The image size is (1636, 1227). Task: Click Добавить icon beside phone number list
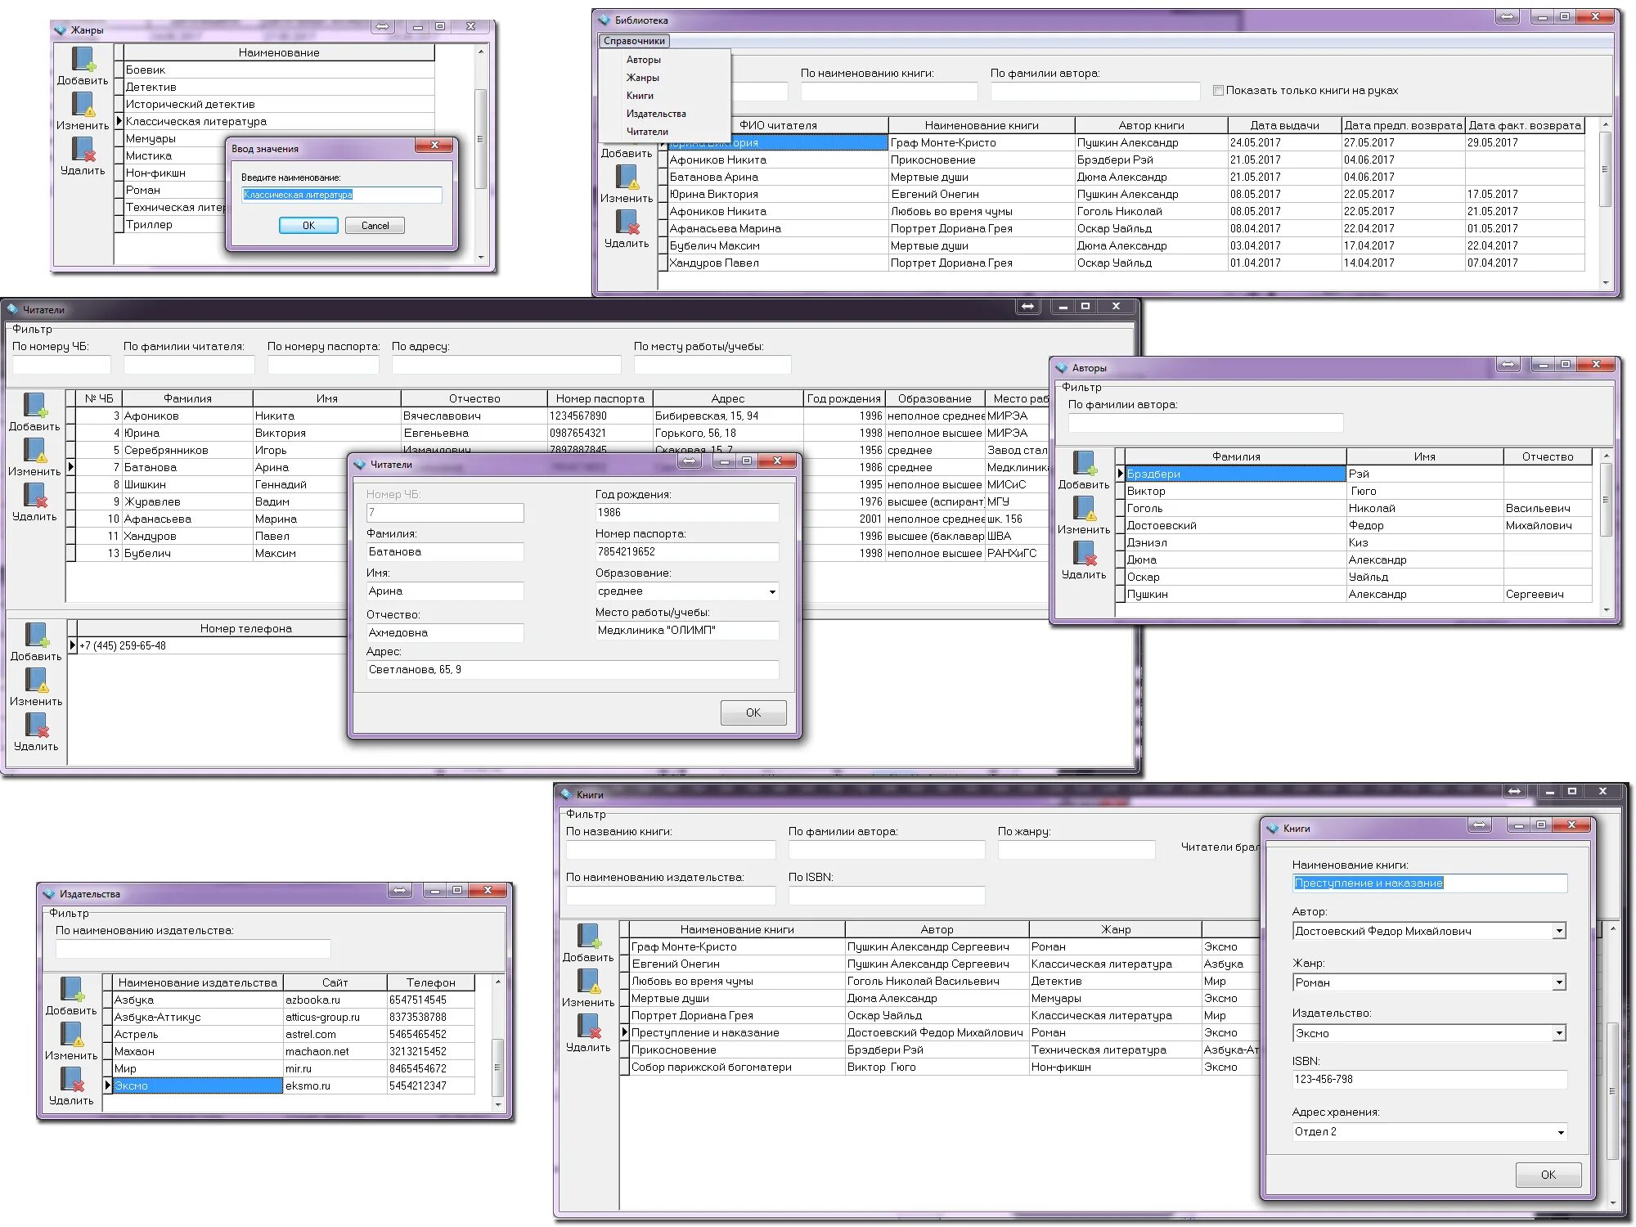[36, 636]
